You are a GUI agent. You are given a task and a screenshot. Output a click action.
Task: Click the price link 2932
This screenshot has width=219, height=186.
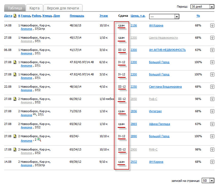click(x=134, y=162)
